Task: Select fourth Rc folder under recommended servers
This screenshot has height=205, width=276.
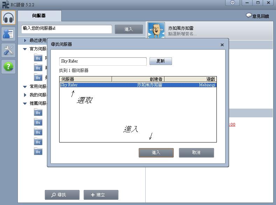Action: click(x=38, y=142)
